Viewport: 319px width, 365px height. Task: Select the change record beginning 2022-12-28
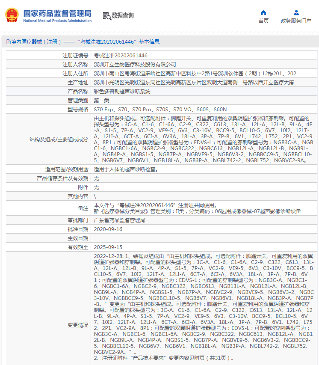204,304
